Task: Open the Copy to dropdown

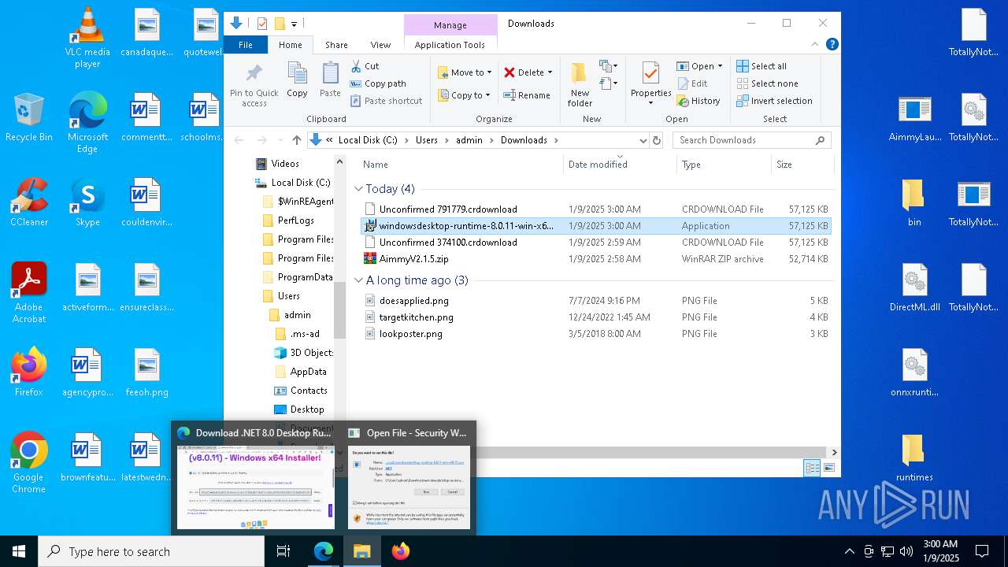Action: [x=465, y=95]
